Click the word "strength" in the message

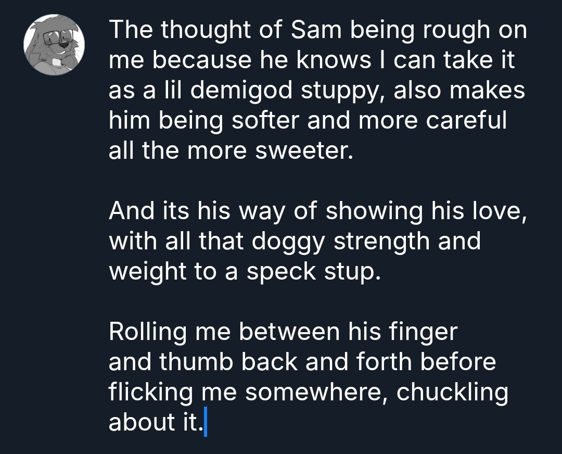pos(381,241)
